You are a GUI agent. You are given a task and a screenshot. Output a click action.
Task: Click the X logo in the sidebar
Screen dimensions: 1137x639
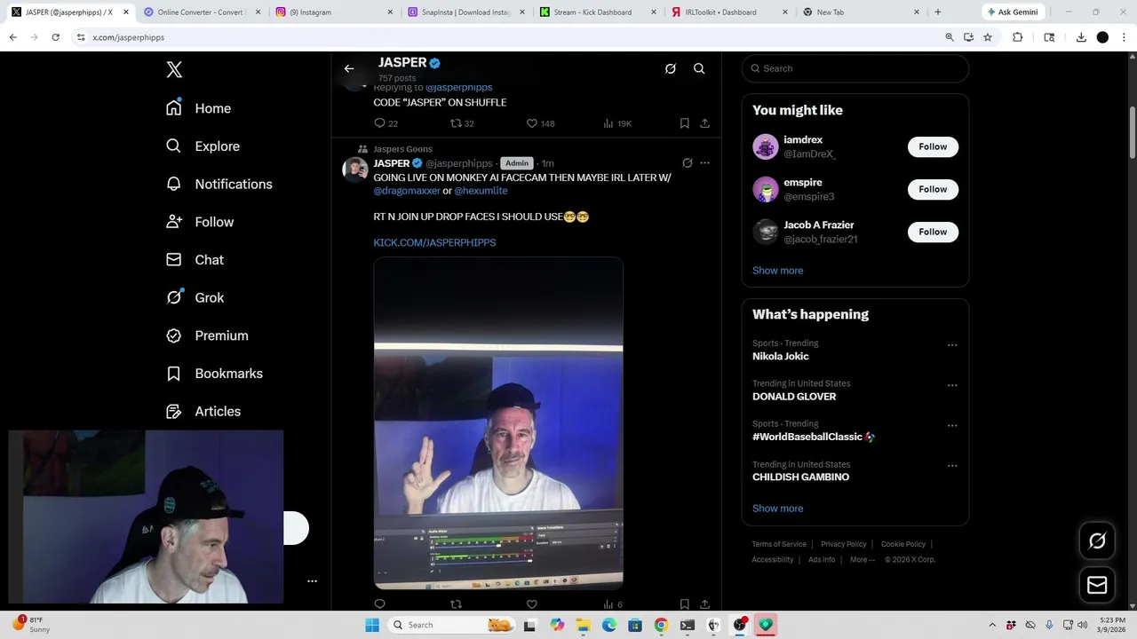tap(174, 69)
